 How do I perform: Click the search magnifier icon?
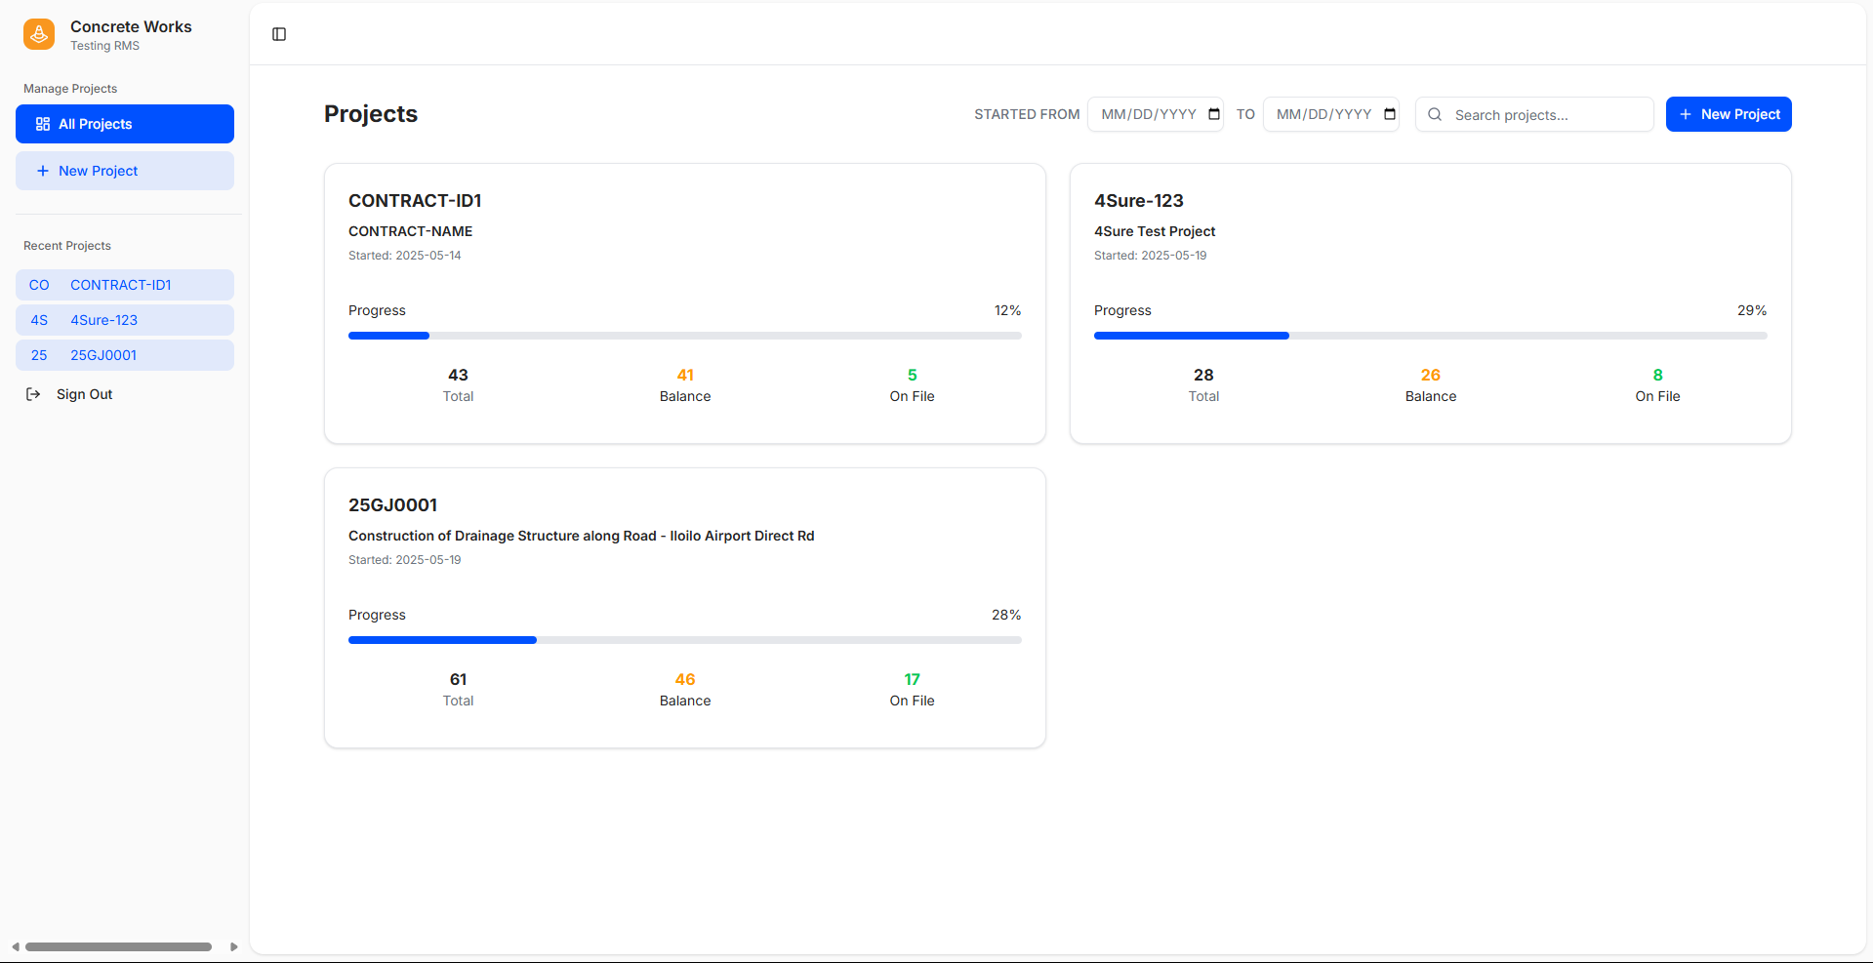coord(1435,114)
